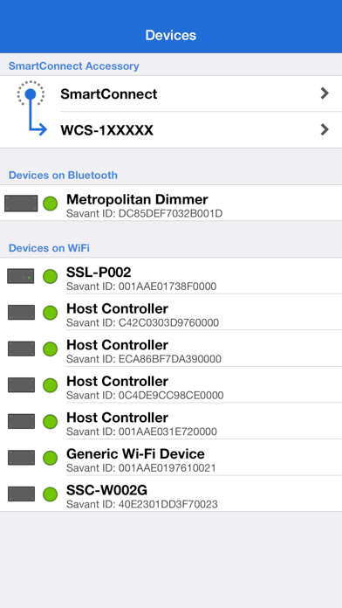Tap Savant ID DC85DEF7032B001D
Image resolution: width=342 pixels, height=608 pixels.
pyautogui.click(x=145, y=214)
